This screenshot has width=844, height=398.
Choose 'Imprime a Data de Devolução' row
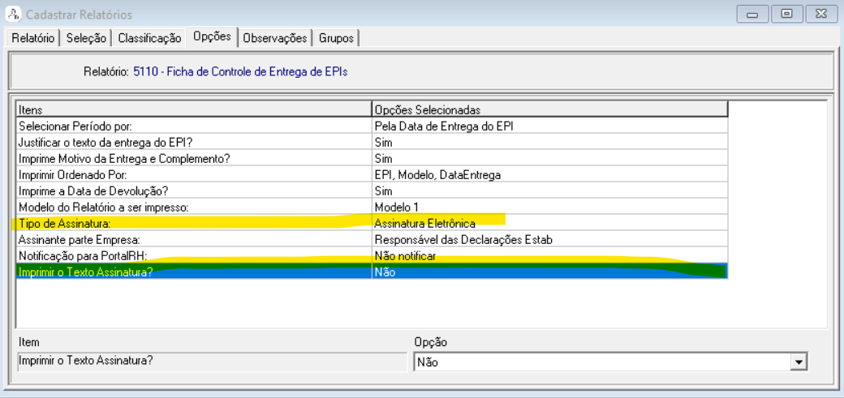click(193, 190)
